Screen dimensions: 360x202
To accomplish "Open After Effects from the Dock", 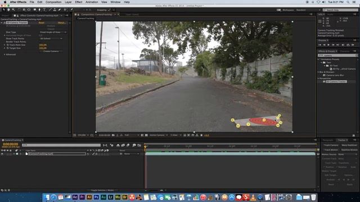I will point(75,197).
